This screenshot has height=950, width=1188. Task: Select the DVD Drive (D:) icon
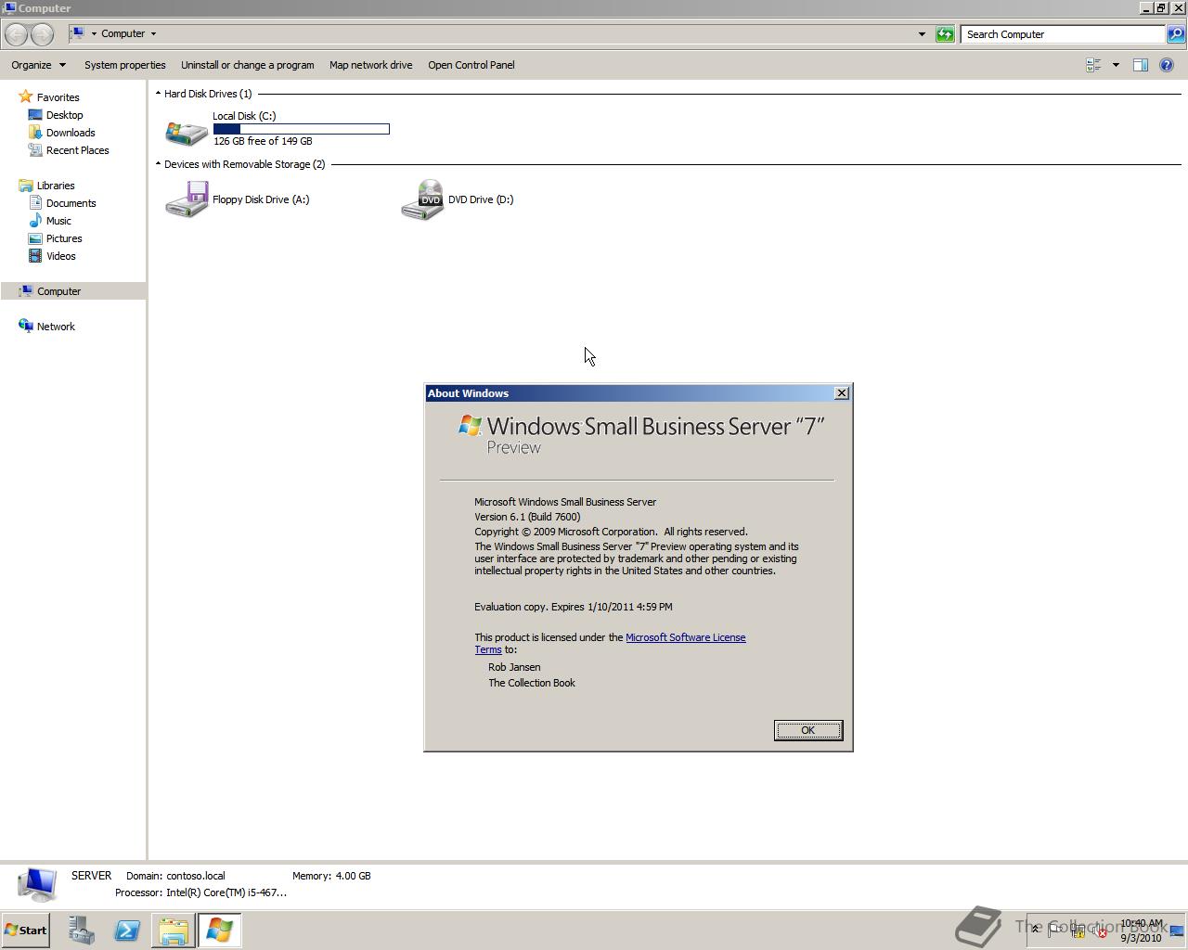click(422, 199)
